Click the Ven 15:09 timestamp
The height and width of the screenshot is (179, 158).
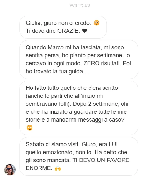pos(80,5)
